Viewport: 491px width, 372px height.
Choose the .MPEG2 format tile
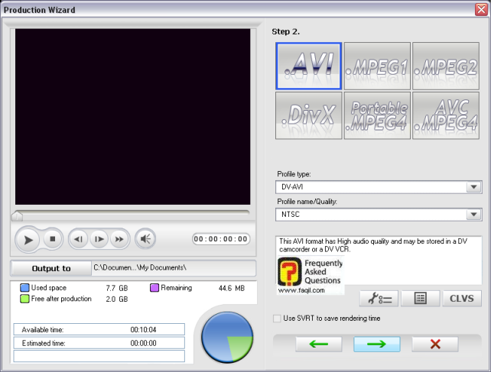[x=446, y=66]
